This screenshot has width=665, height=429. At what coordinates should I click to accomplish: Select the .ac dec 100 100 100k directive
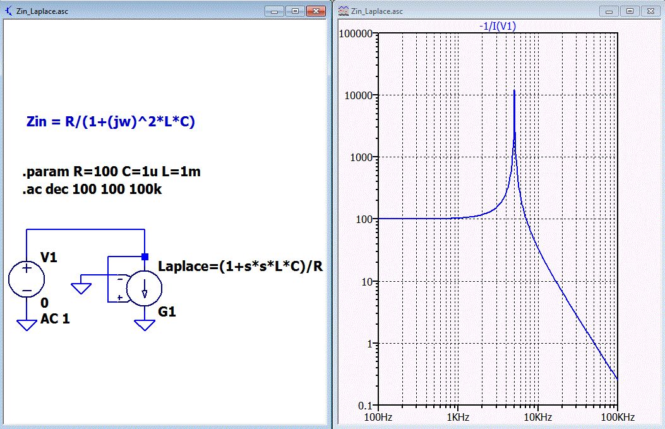coord(92,190)
